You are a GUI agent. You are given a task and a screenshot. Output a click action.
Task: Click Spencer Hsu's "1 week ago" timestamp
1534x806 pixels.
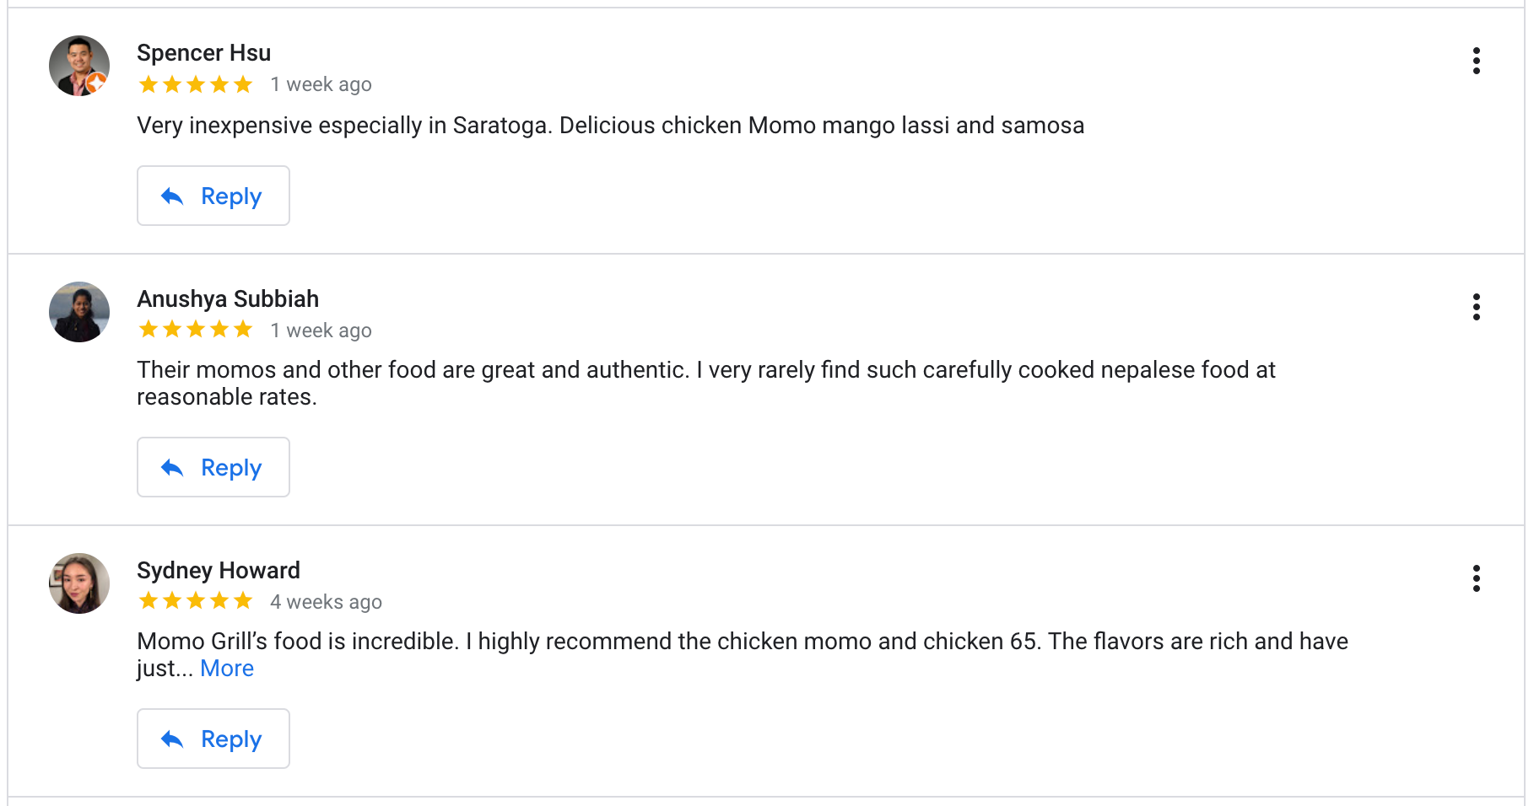321,84
